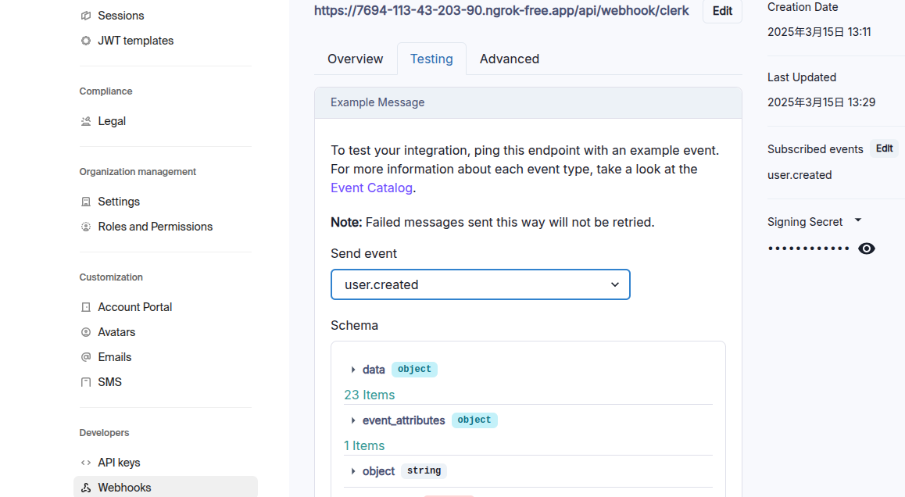The height and width of the screenshot is (497, 905).
Task: Switch to the Overview tab
Action: click(x=355, y=59)
